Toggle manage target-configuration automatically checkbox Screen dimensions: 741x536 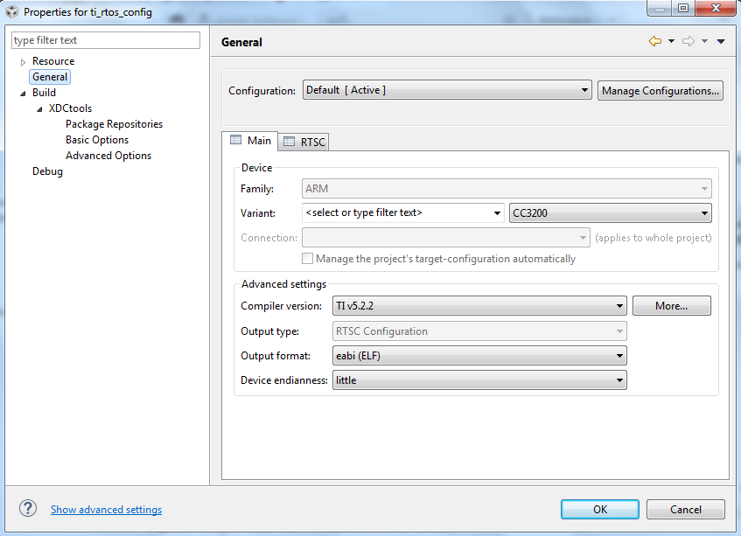point(308,259)
